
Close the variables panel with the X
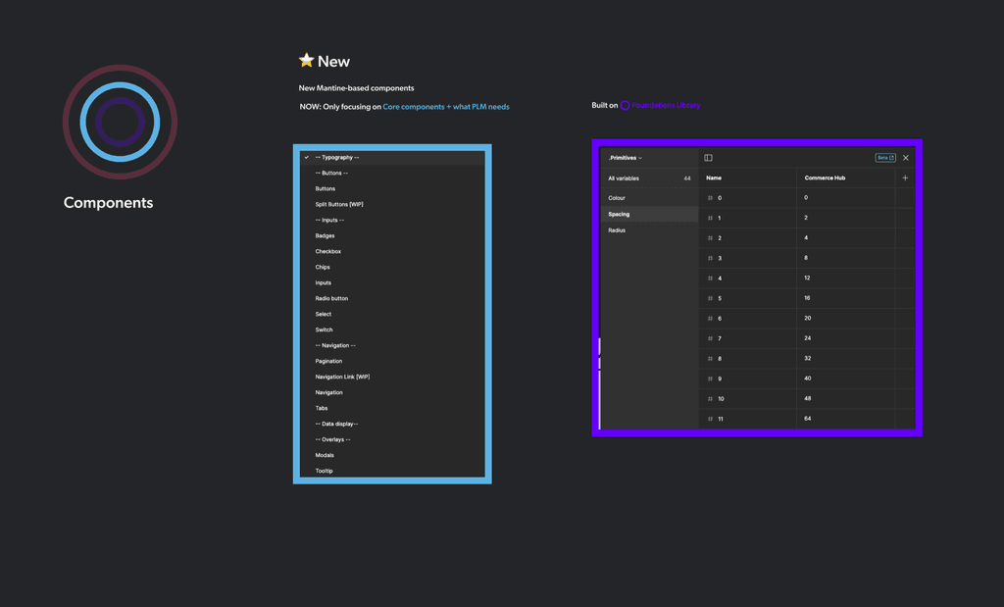tap(905, 158)
